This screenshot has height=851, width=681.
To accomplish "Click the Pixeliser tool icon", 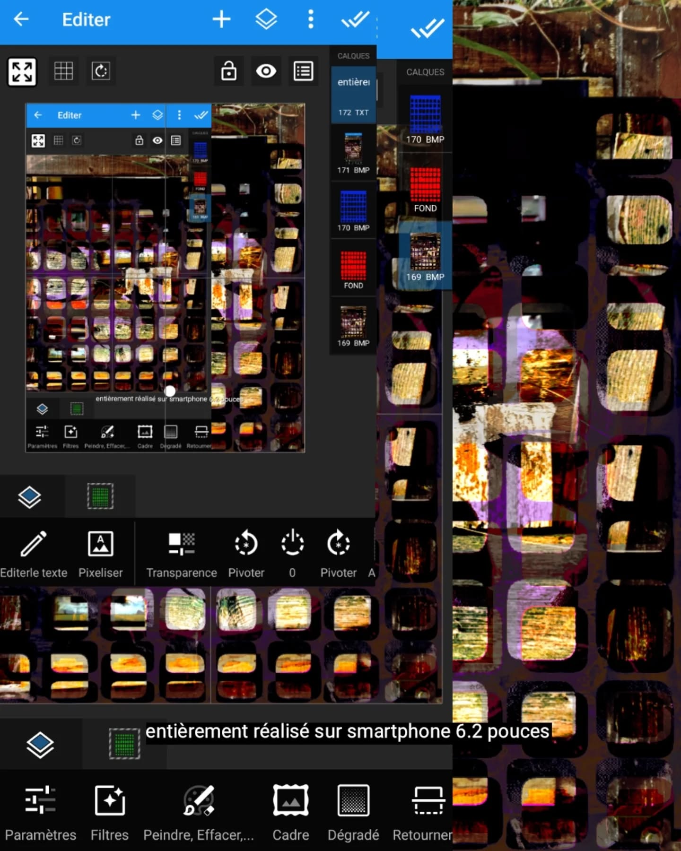I will 101,553.
